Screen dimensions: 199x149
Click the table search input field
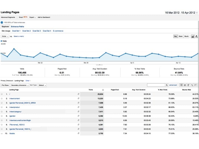coord(156,85)
